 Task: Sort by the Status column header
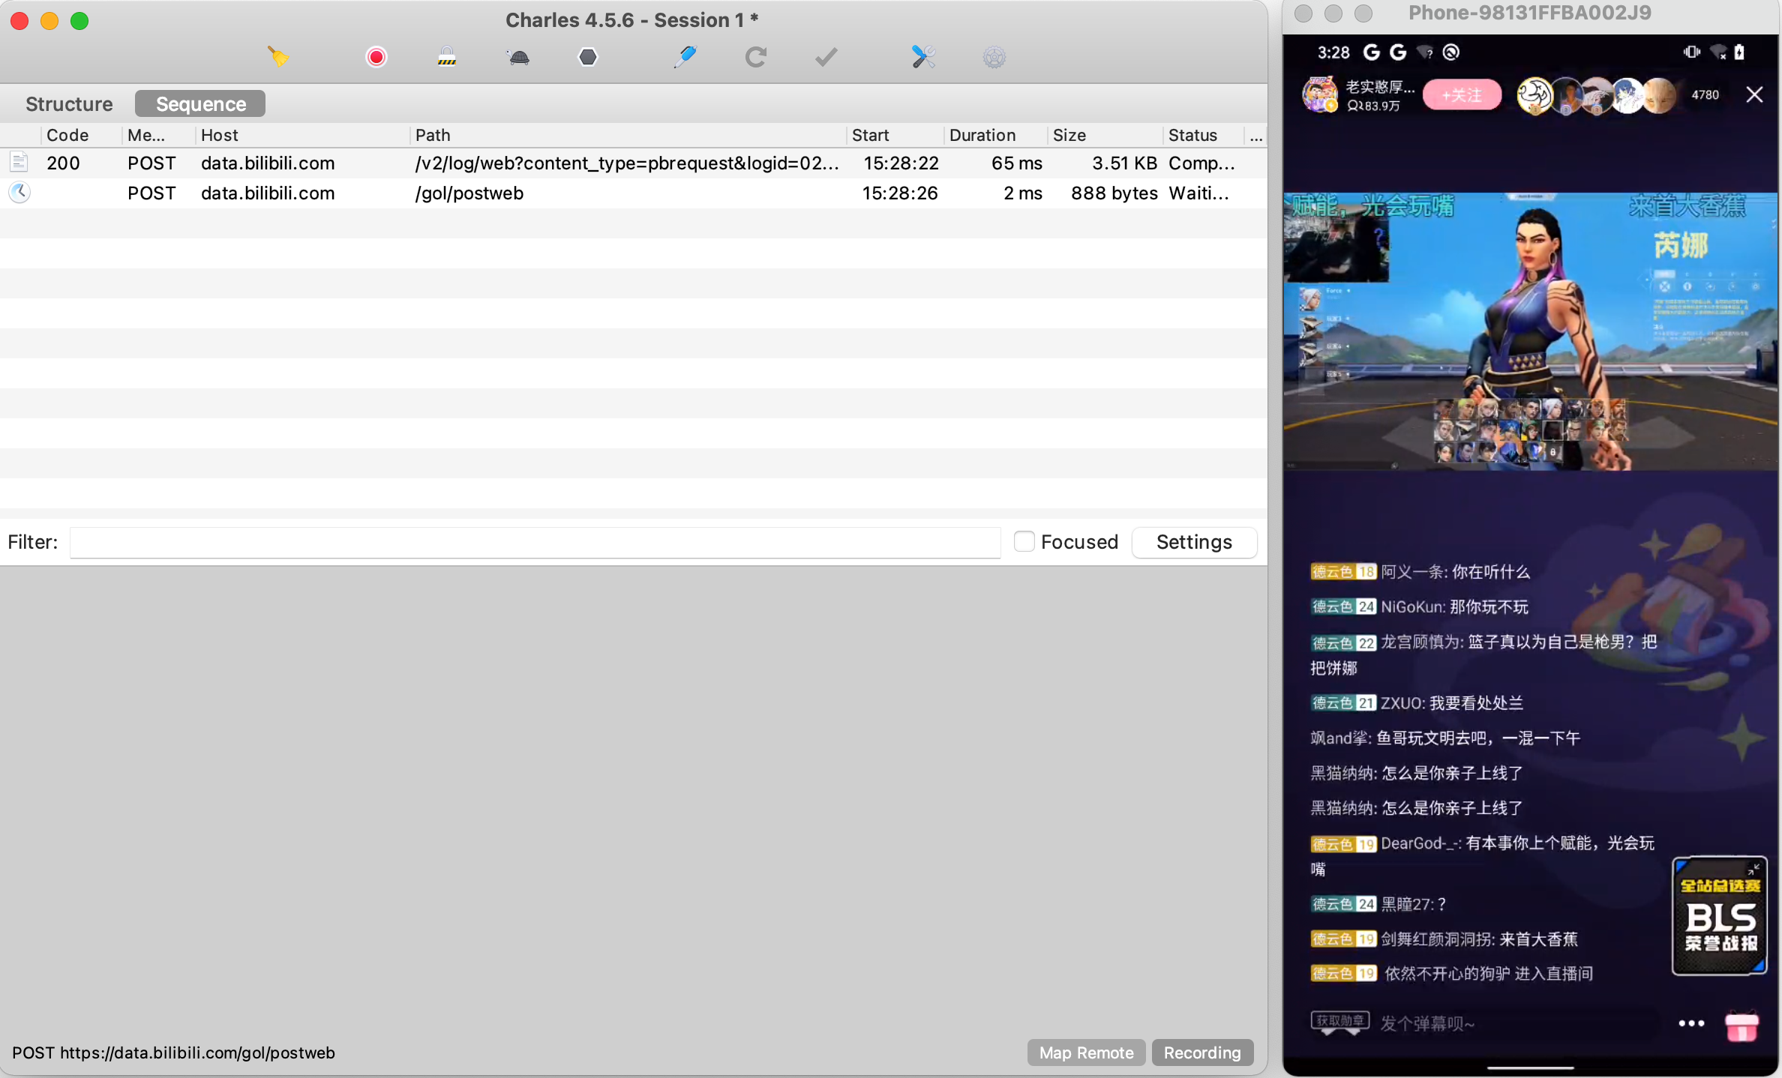point(1203,135)
